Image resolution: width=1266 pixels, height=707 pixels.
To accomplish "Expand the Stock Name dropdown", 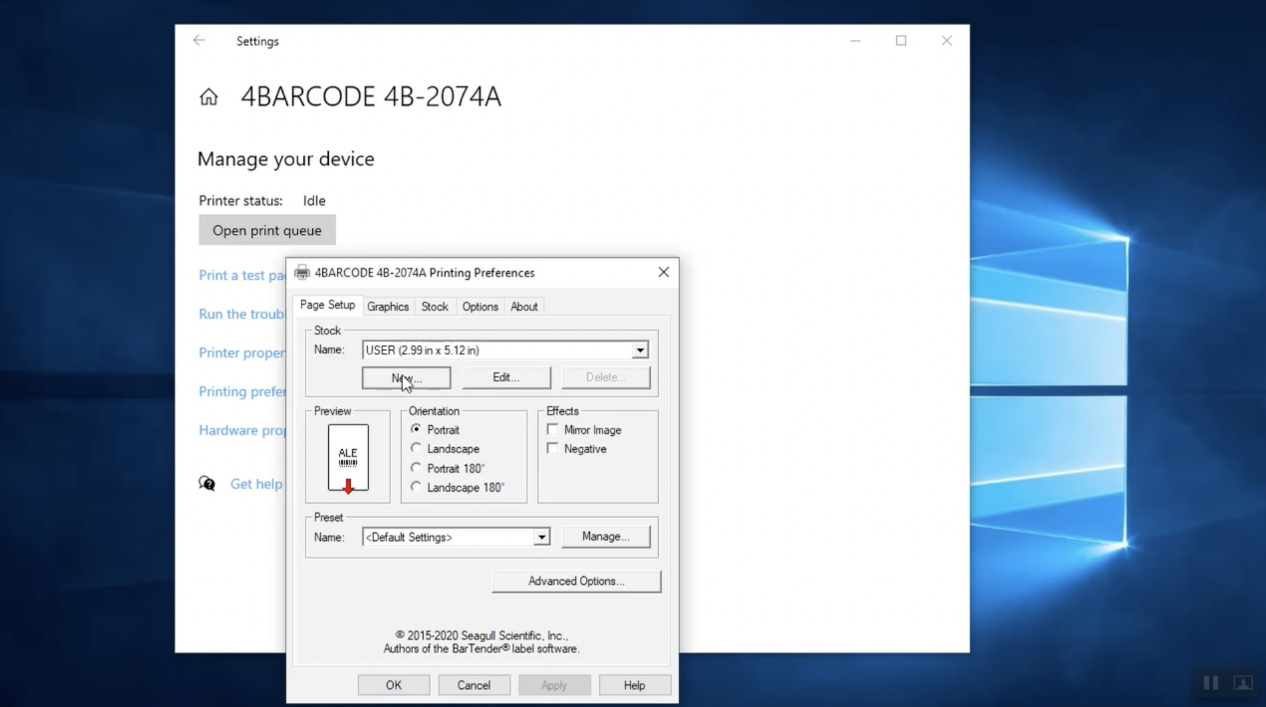I will (640, 350).
